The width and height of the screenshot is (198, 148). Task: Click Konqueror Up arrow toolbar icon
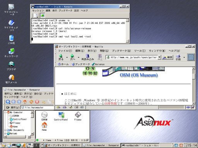8,102
